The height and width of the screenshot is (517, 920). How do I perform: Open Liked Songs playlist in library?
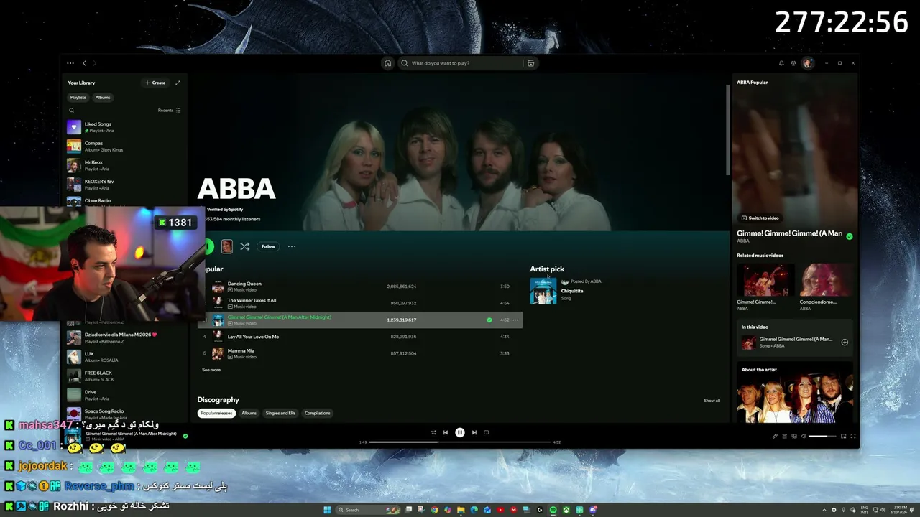pos(124,127)
